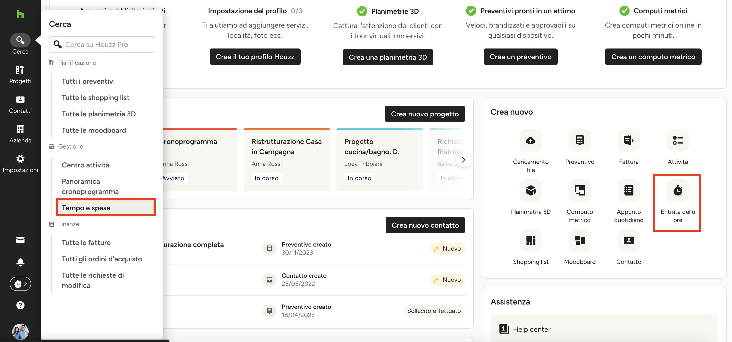Click the calculator icon beside Preventivo creato 30/11/2023

pos(269,249)
